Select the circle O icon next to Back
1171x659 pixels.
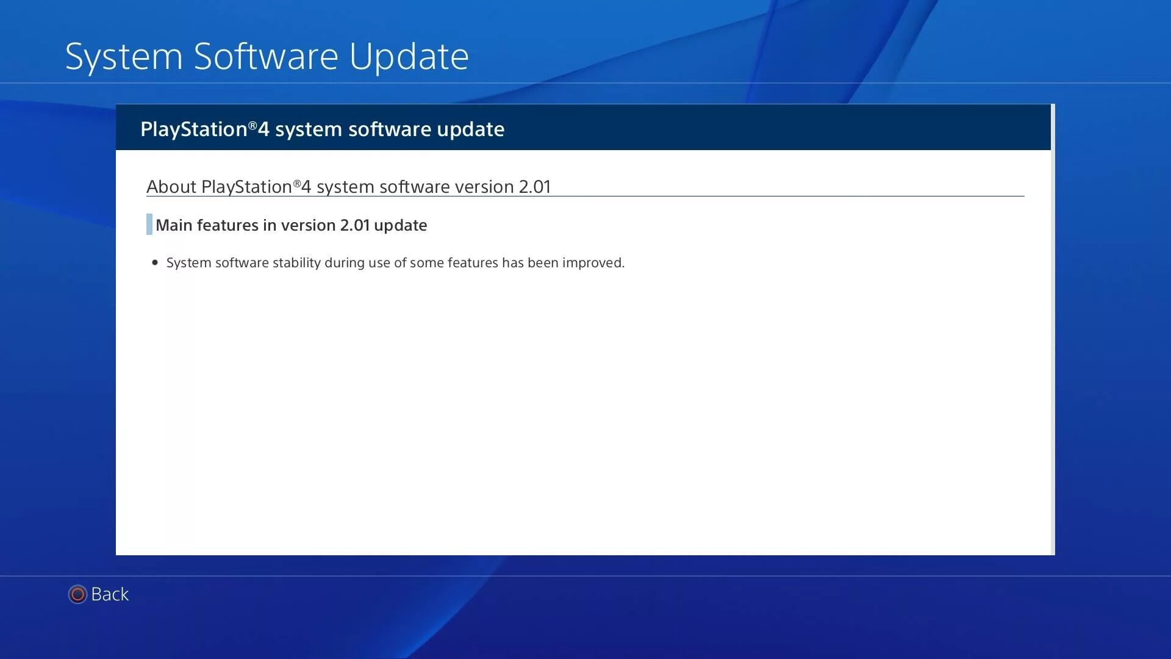pyautogui.click(x=76, y=594)
